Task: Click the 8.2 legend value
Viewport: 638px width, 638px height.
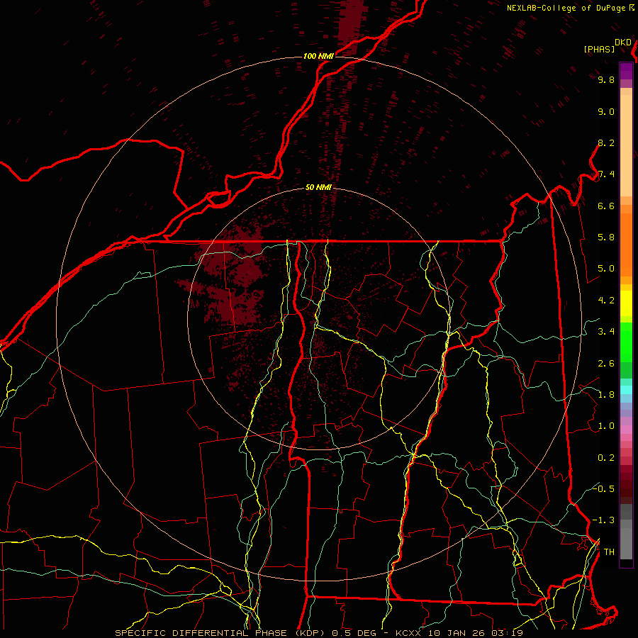Action: (x=606, y=143)
